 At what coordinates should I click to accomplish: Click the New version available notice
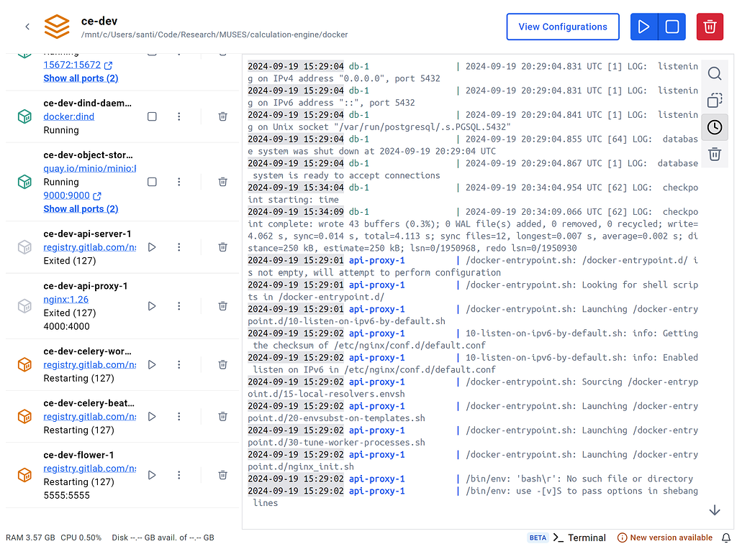click(664, 538)
